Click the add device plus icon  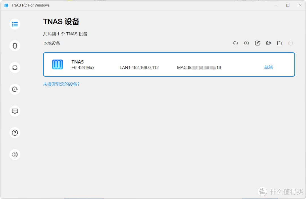pos(246,43)
